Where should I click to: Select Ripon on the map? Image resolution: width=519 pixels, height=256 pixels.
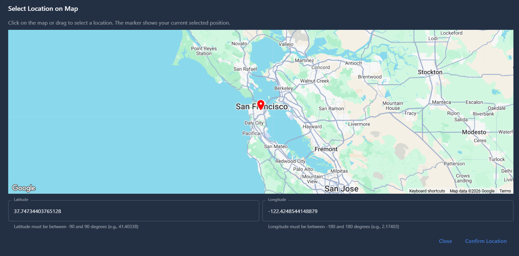pos(453,113)
